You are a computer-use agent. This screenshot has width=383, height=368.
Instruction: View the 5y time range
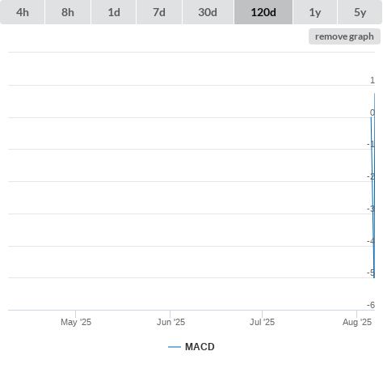click(x=360, y=12)
